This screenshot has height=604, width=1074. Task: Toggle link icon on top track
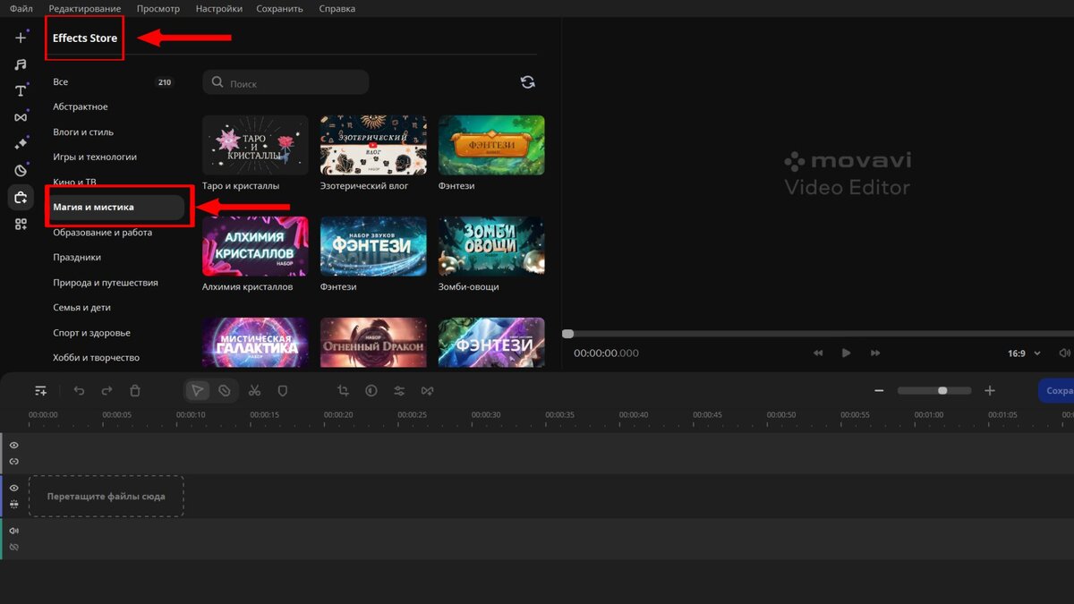(13, 462)
